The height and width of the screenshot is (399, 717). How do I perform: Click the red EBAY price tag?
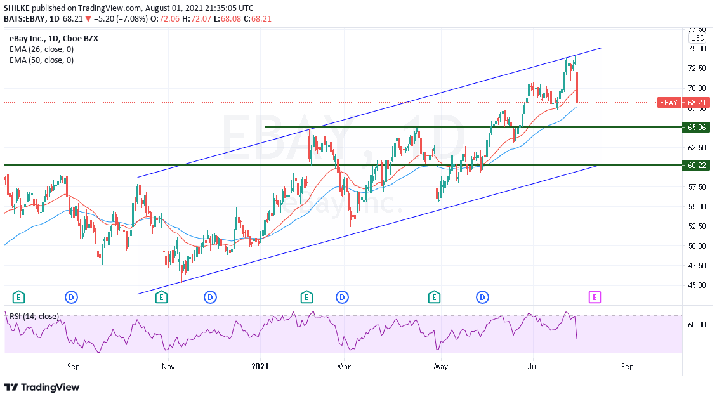669,102
